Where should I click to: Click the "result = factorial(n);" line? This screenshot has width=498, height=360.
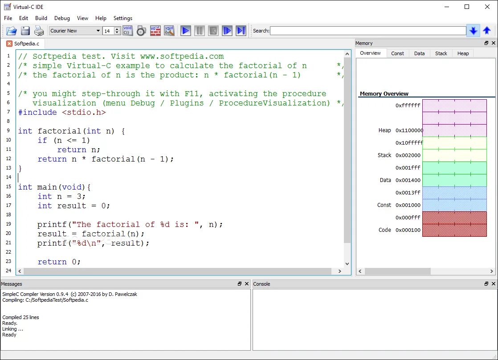[91, 234]
